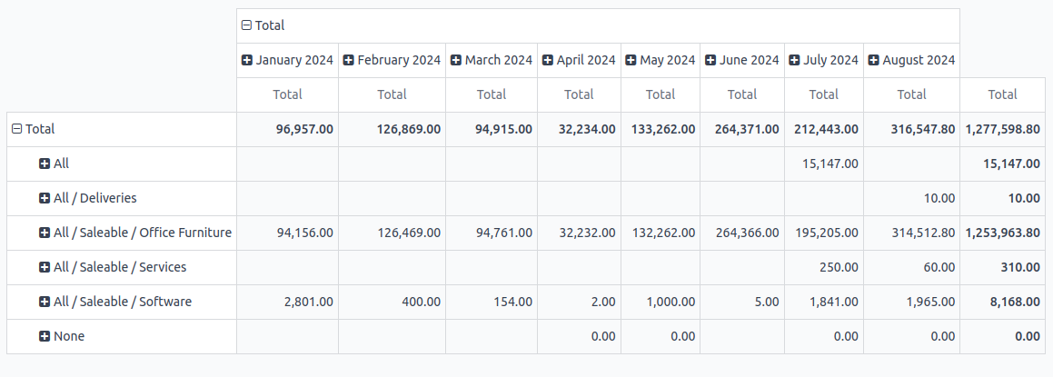The height and width of the screenshot is (377, 1053).
Task: Expand June 2024 column plus icon
Action: click(x=710, y=60)
